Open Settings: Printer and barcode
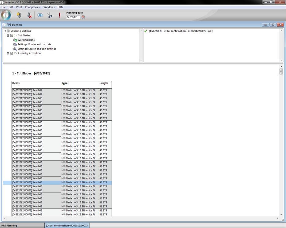Screen dimensions: 286x228 pyautogui.click(x=34, y=44)
